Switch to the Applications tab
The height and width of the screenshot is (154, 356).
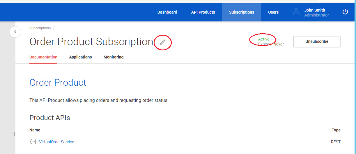[80, 57]
